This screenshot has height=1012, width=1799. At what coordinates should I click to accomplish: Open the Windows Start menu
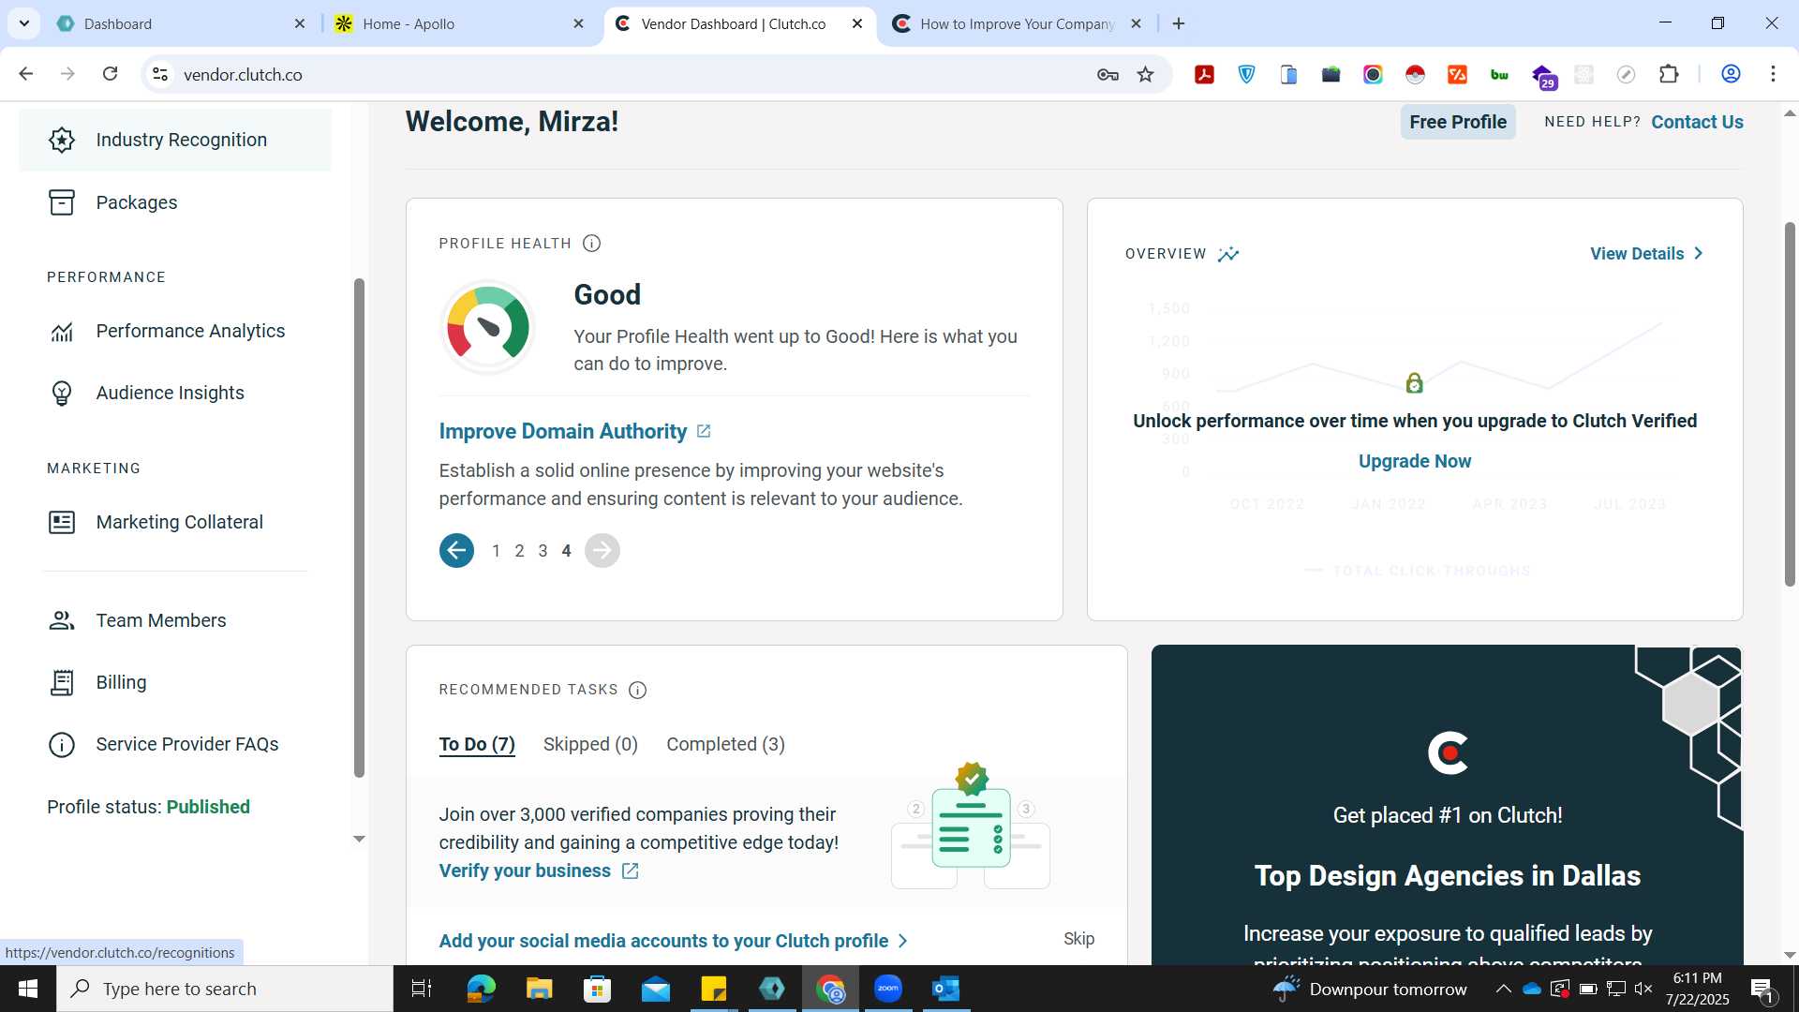[28, 989]
